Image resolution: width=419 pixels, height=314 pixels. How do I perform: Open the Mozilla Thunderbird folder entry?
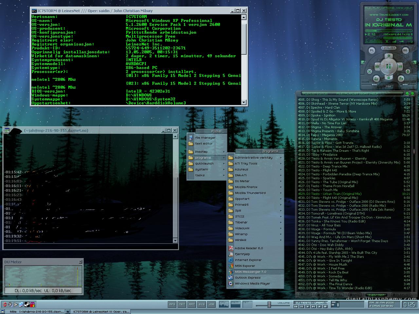255,193
